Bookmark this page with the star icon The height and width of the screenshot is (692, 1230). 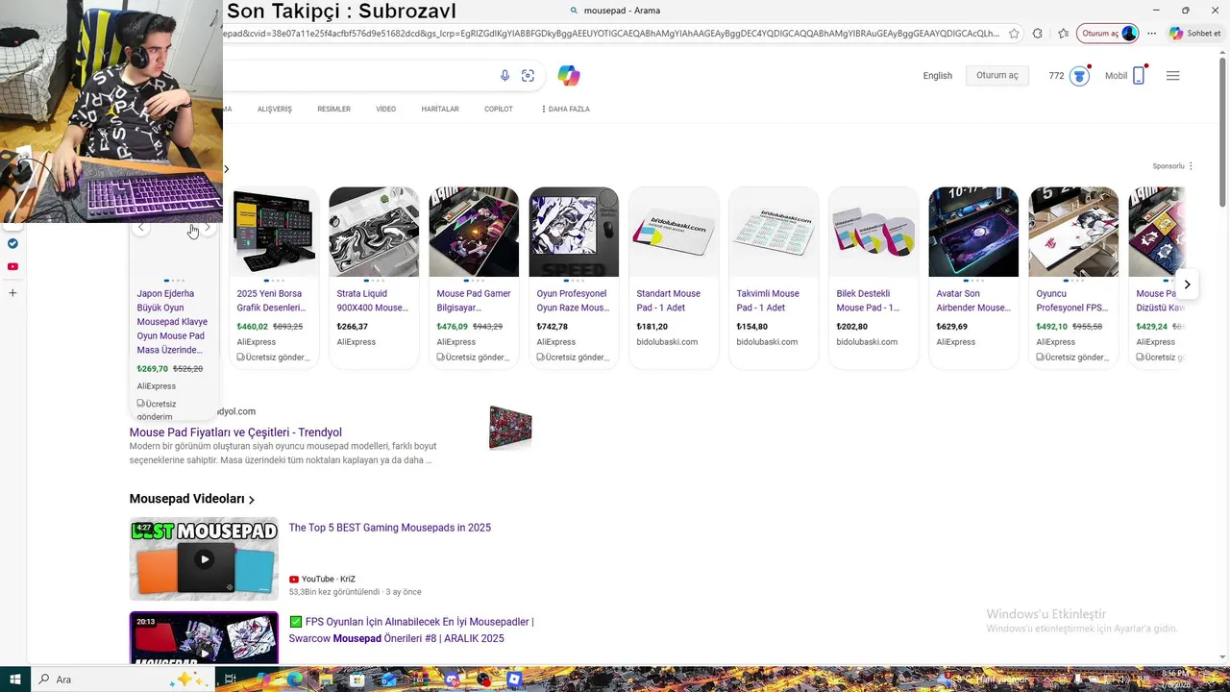1014,34
